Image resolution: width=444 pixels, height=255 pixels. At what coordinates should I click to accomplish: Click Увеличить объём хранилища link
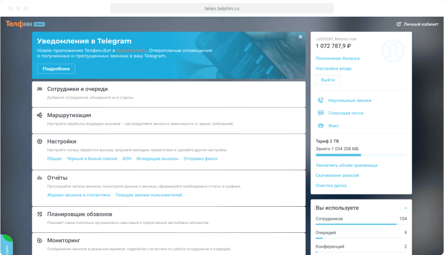346,165
